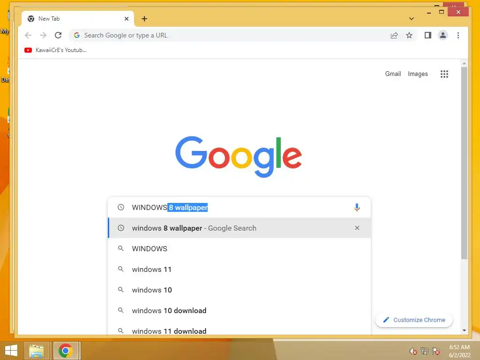Open the Windows Start button
The height and width of the screenshot is (360, 480).
pyautogui.click(x=11, y=351)
